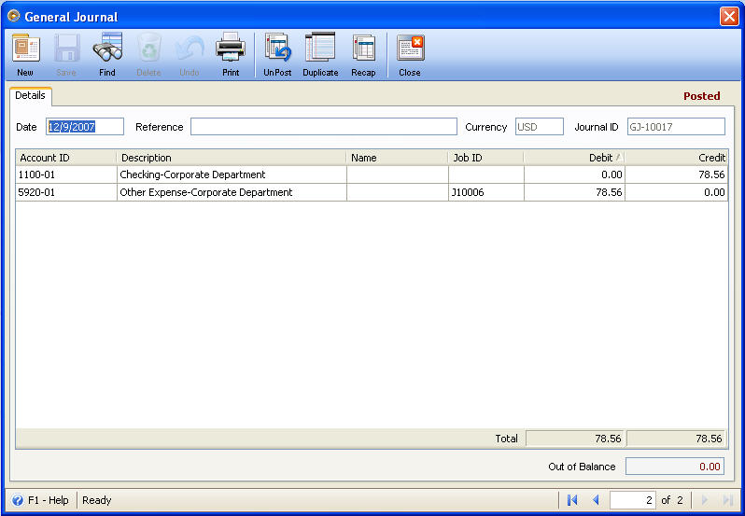Image resolution: width=745 pixels, height=516 pixels.
Task: Sort by the Debit column header
Action: click(x=574, y=158)
